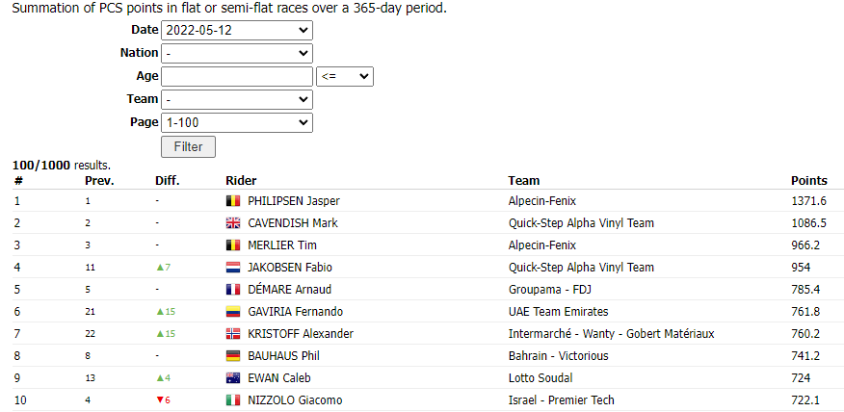Expand the Nation dropdown
Image resolution: width=844 pixels, height=412 pixels.
point(237,53)
